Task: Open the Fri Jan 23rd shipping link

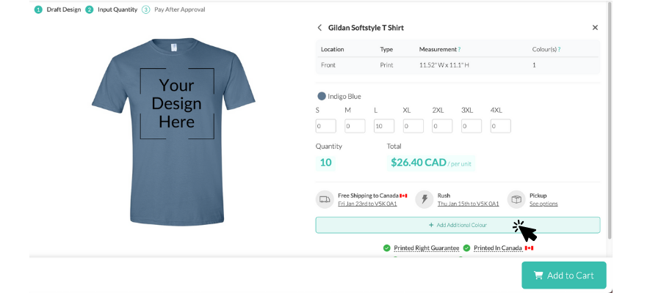Action: point(367,204)
